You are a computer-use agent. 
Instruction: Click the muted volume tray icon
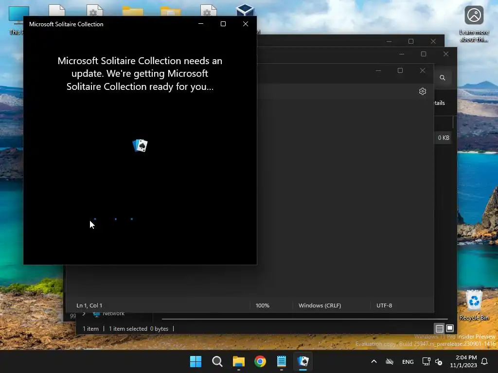439,361
